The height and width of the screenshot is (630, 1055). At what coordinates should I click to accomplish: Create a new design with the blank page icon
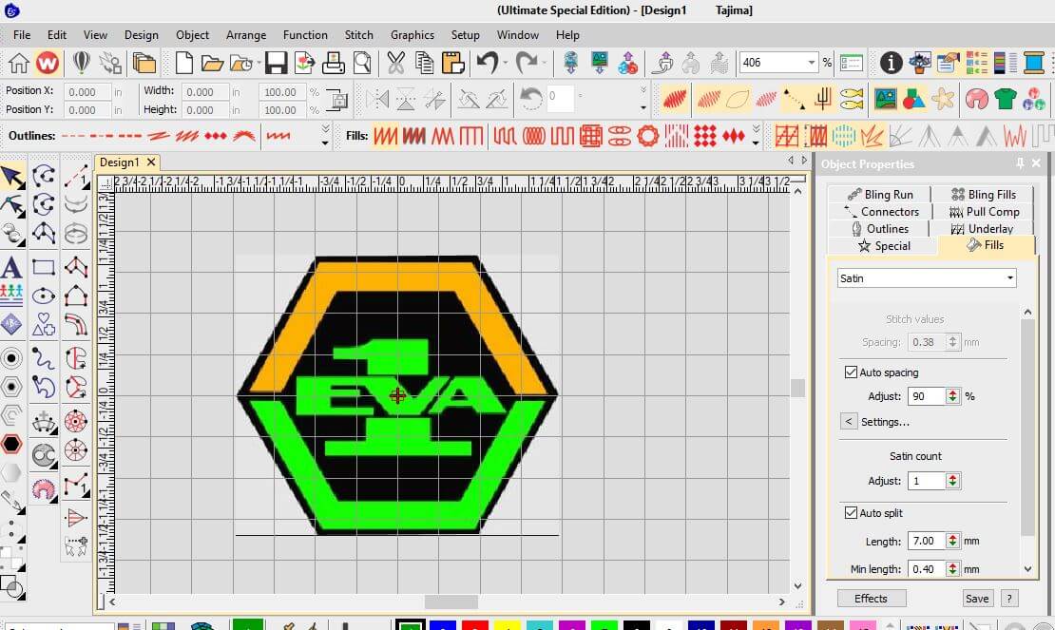pos(183,64)
